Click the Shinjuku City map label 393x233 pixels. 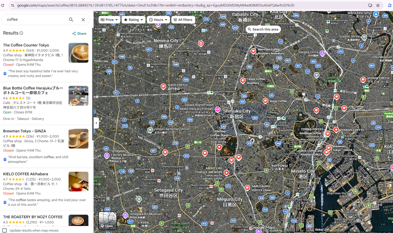pos(237,114)
